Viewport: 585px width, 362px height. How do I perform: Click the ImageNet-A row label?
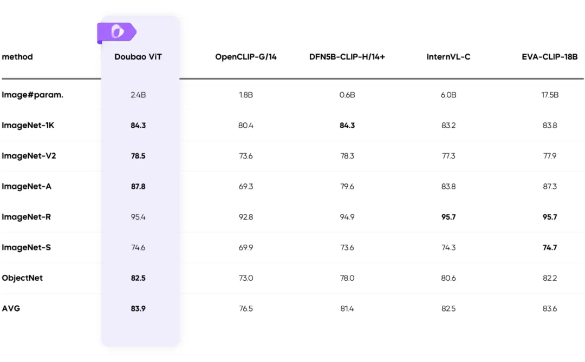[27, 187]
